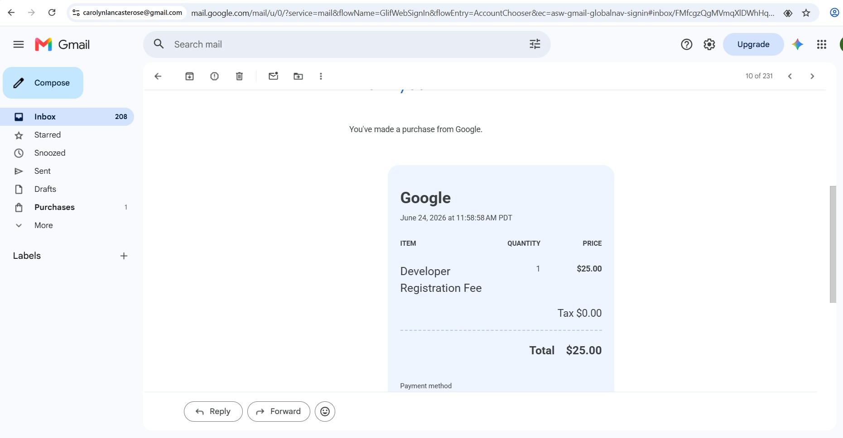
Task: Click the Inbox unread count 208
Action: pos(121,117)
